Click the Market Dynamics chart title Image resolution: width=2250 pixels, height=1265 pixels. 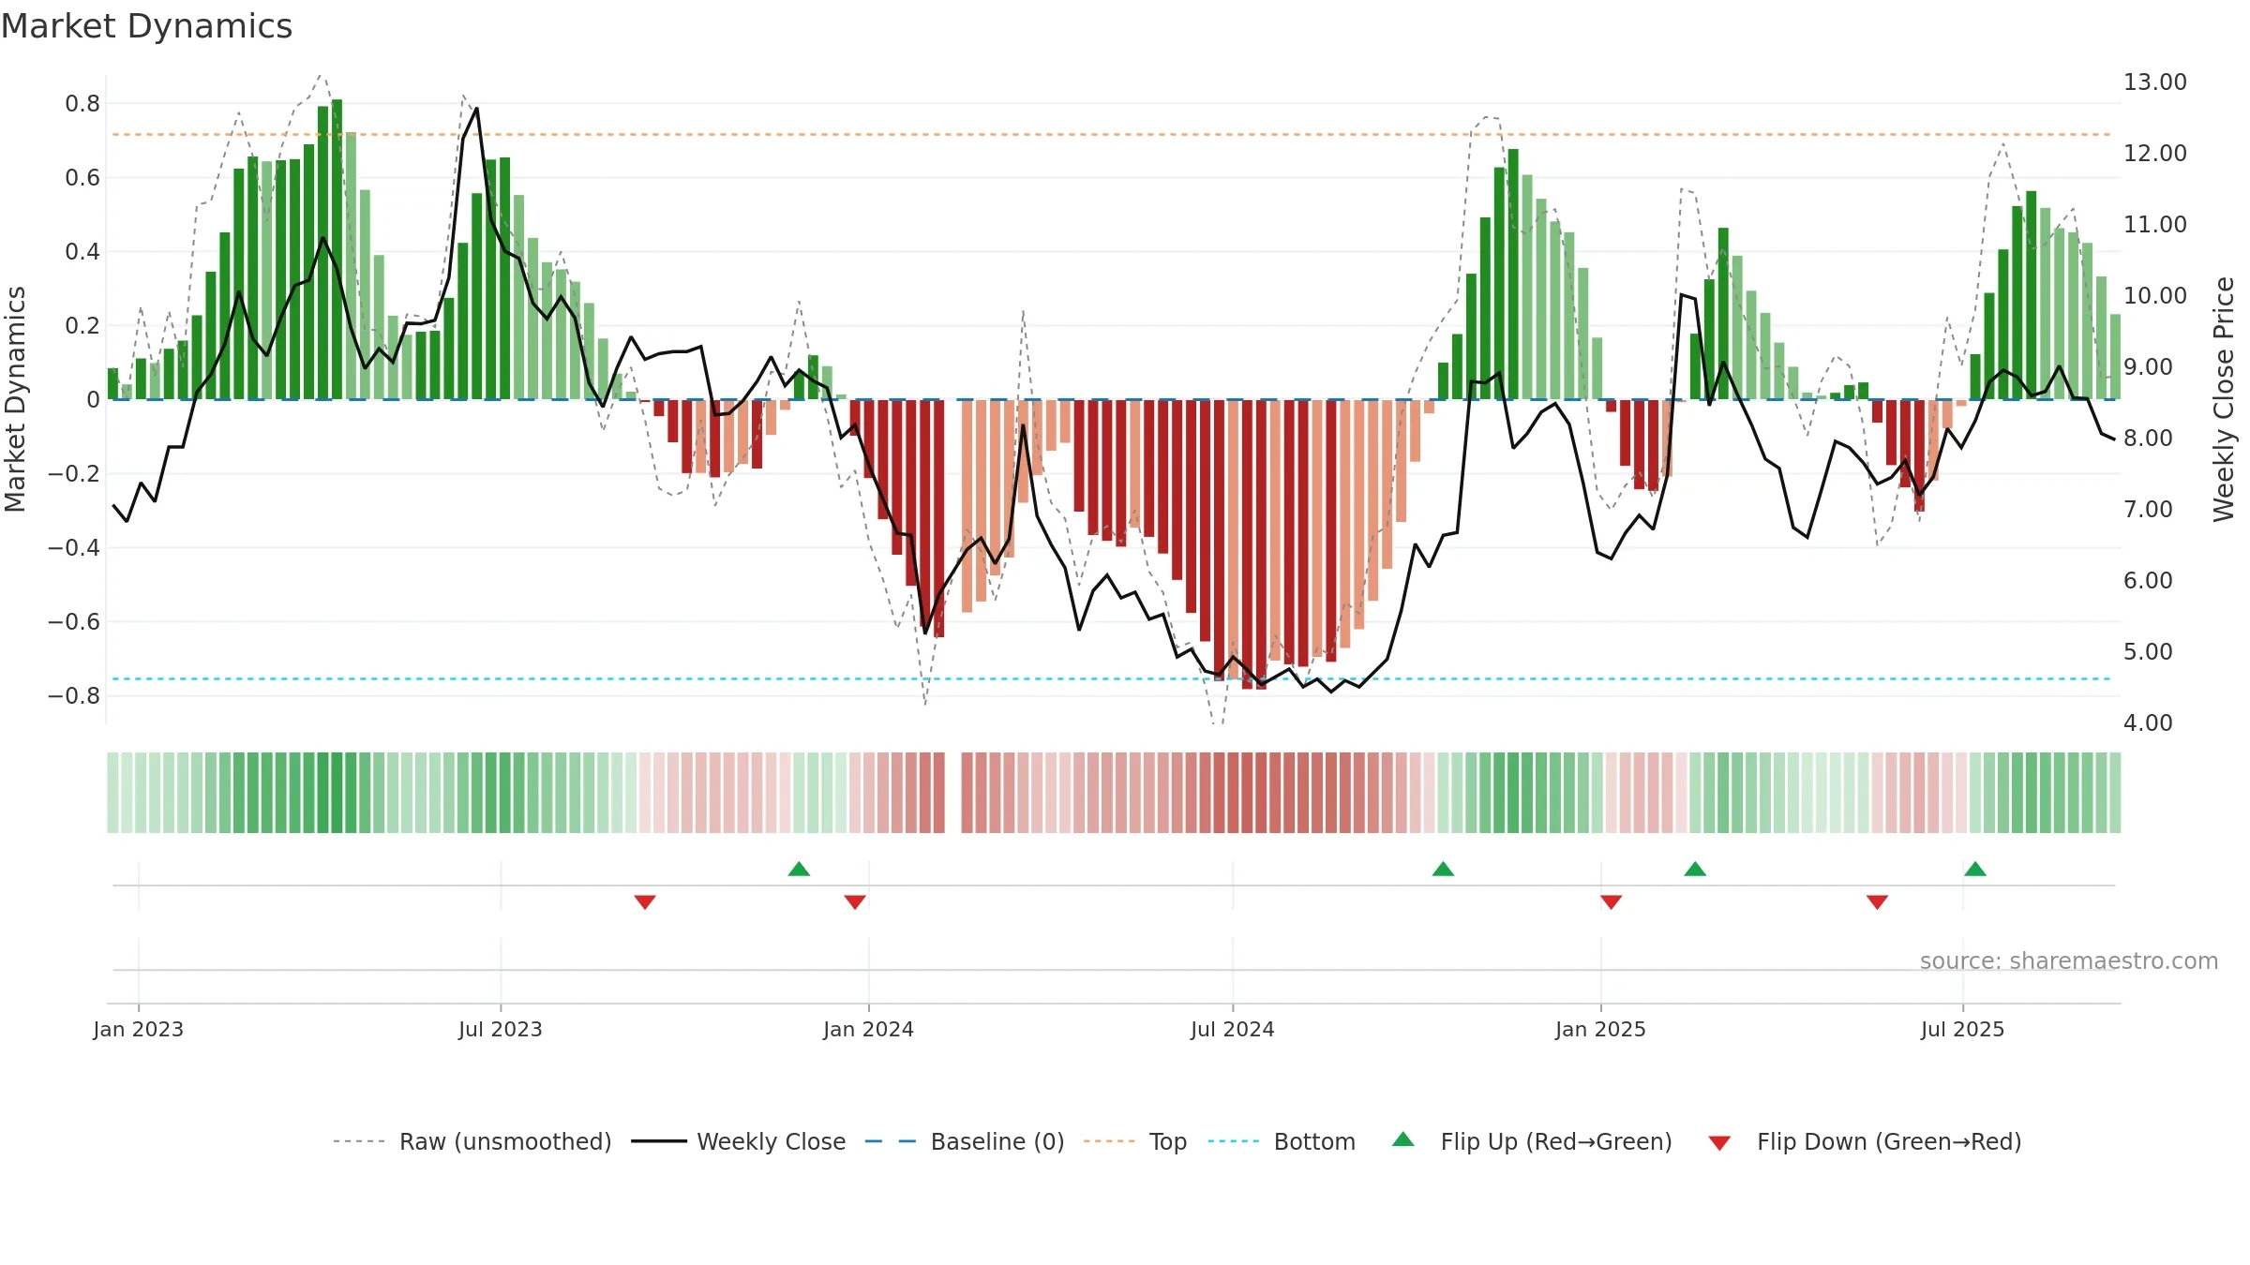[x=147, y=26]
